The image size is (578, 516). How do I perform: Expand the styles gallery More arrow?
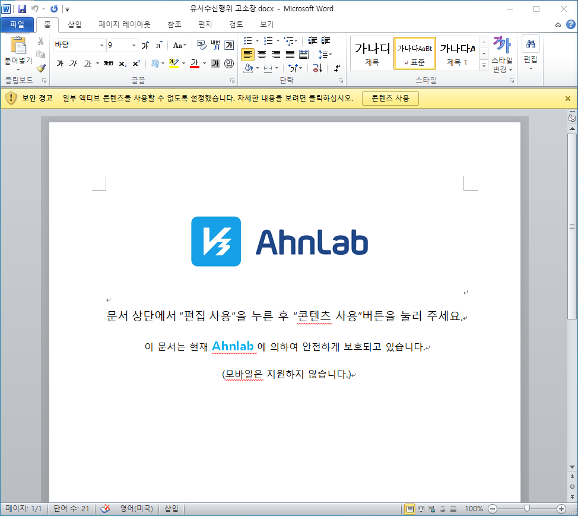pyautogui.click(x=484, y=66)
